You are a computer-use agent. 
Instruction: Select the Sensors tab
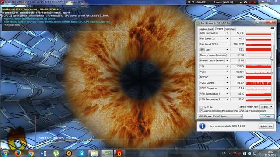coord(219,29)
